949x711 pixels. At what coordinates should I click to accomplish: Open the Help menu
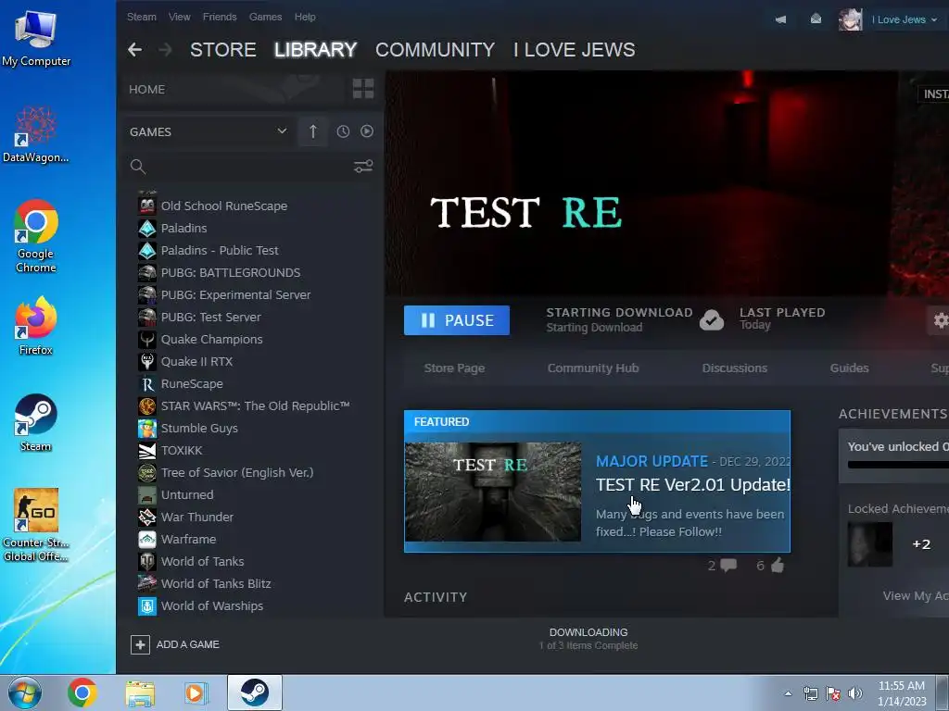pyautogui.click(x=305, y=17)
